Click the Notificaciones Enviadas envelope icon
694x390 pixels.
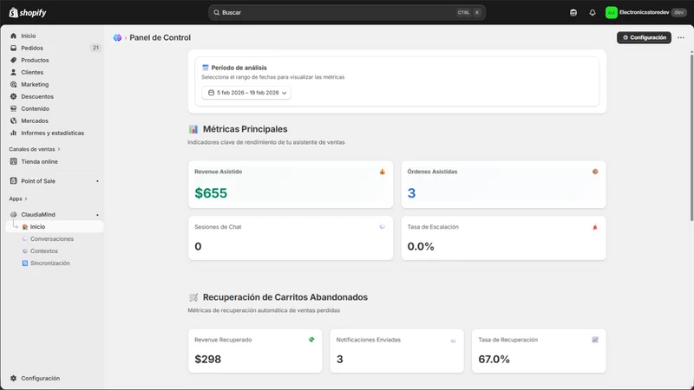coord(453,341)
